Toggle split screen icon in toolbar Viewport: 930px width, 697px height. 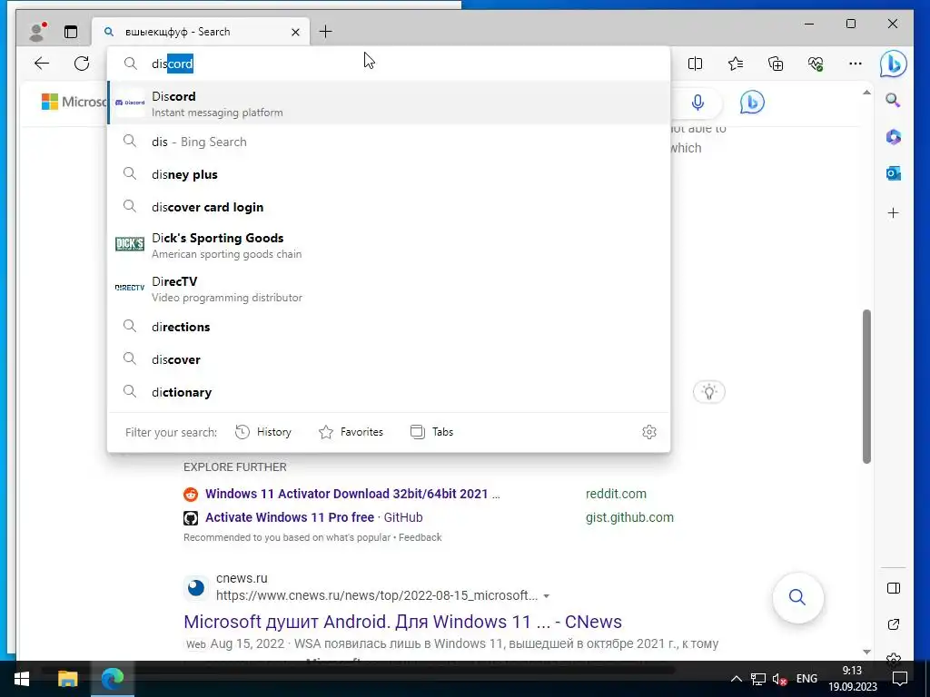coord(695,64)
